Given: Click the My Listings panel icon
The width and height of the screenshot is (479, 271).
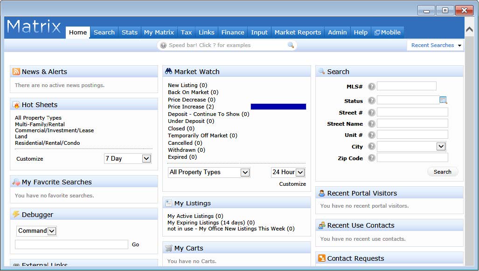Looking at the screenshot, I should pyautogui.click(x=169, y=203).
